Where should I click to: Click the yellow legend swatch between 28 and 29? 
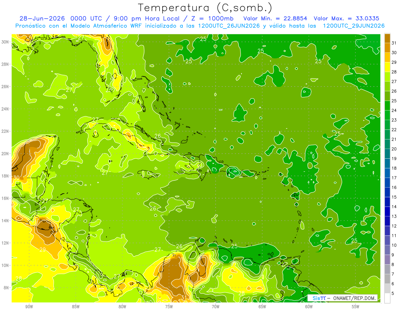[387, 67]
